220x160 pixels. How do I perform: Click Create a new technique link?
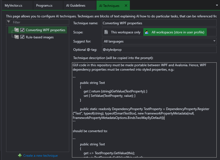click(x=41, y=156)
